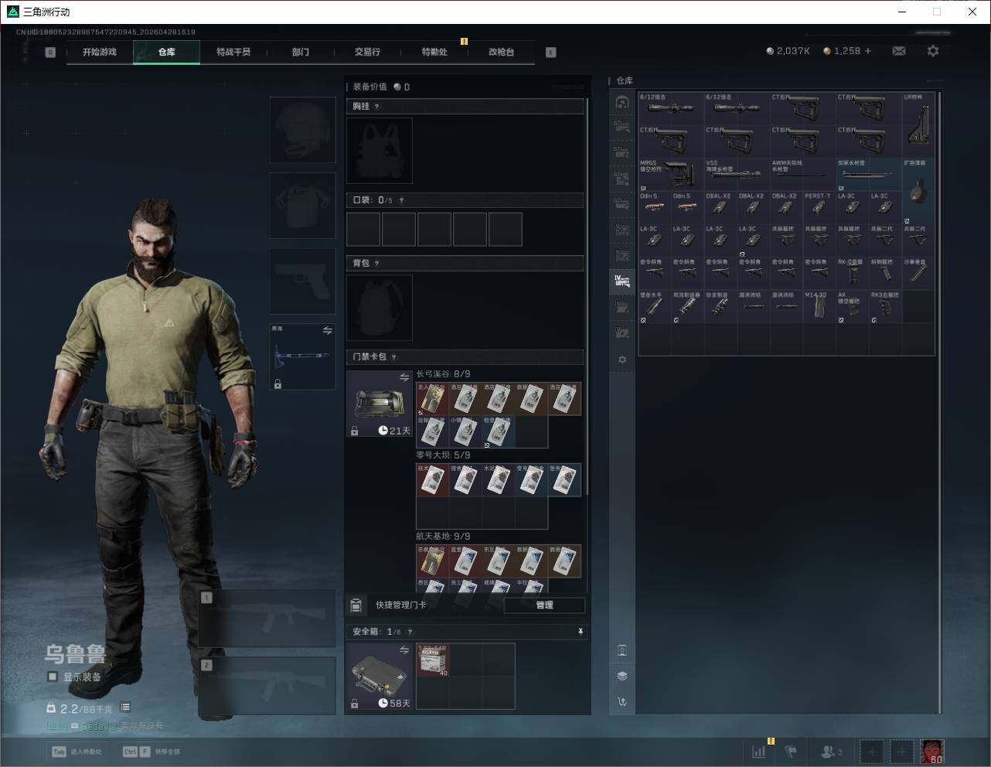Open the mail inbox envelope icon
This screenshot has width=991, height=767.
(899, 51)
